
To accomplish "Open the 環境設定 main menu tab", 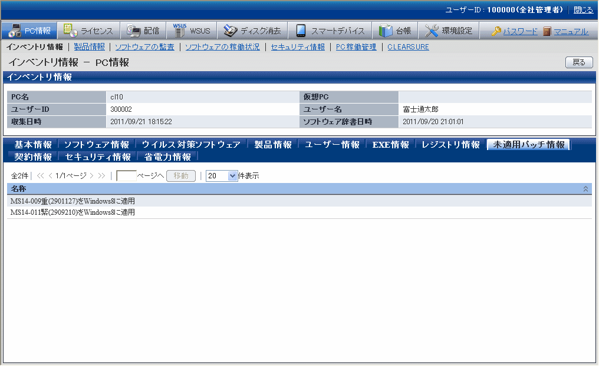I will click(x=449, y=31).
